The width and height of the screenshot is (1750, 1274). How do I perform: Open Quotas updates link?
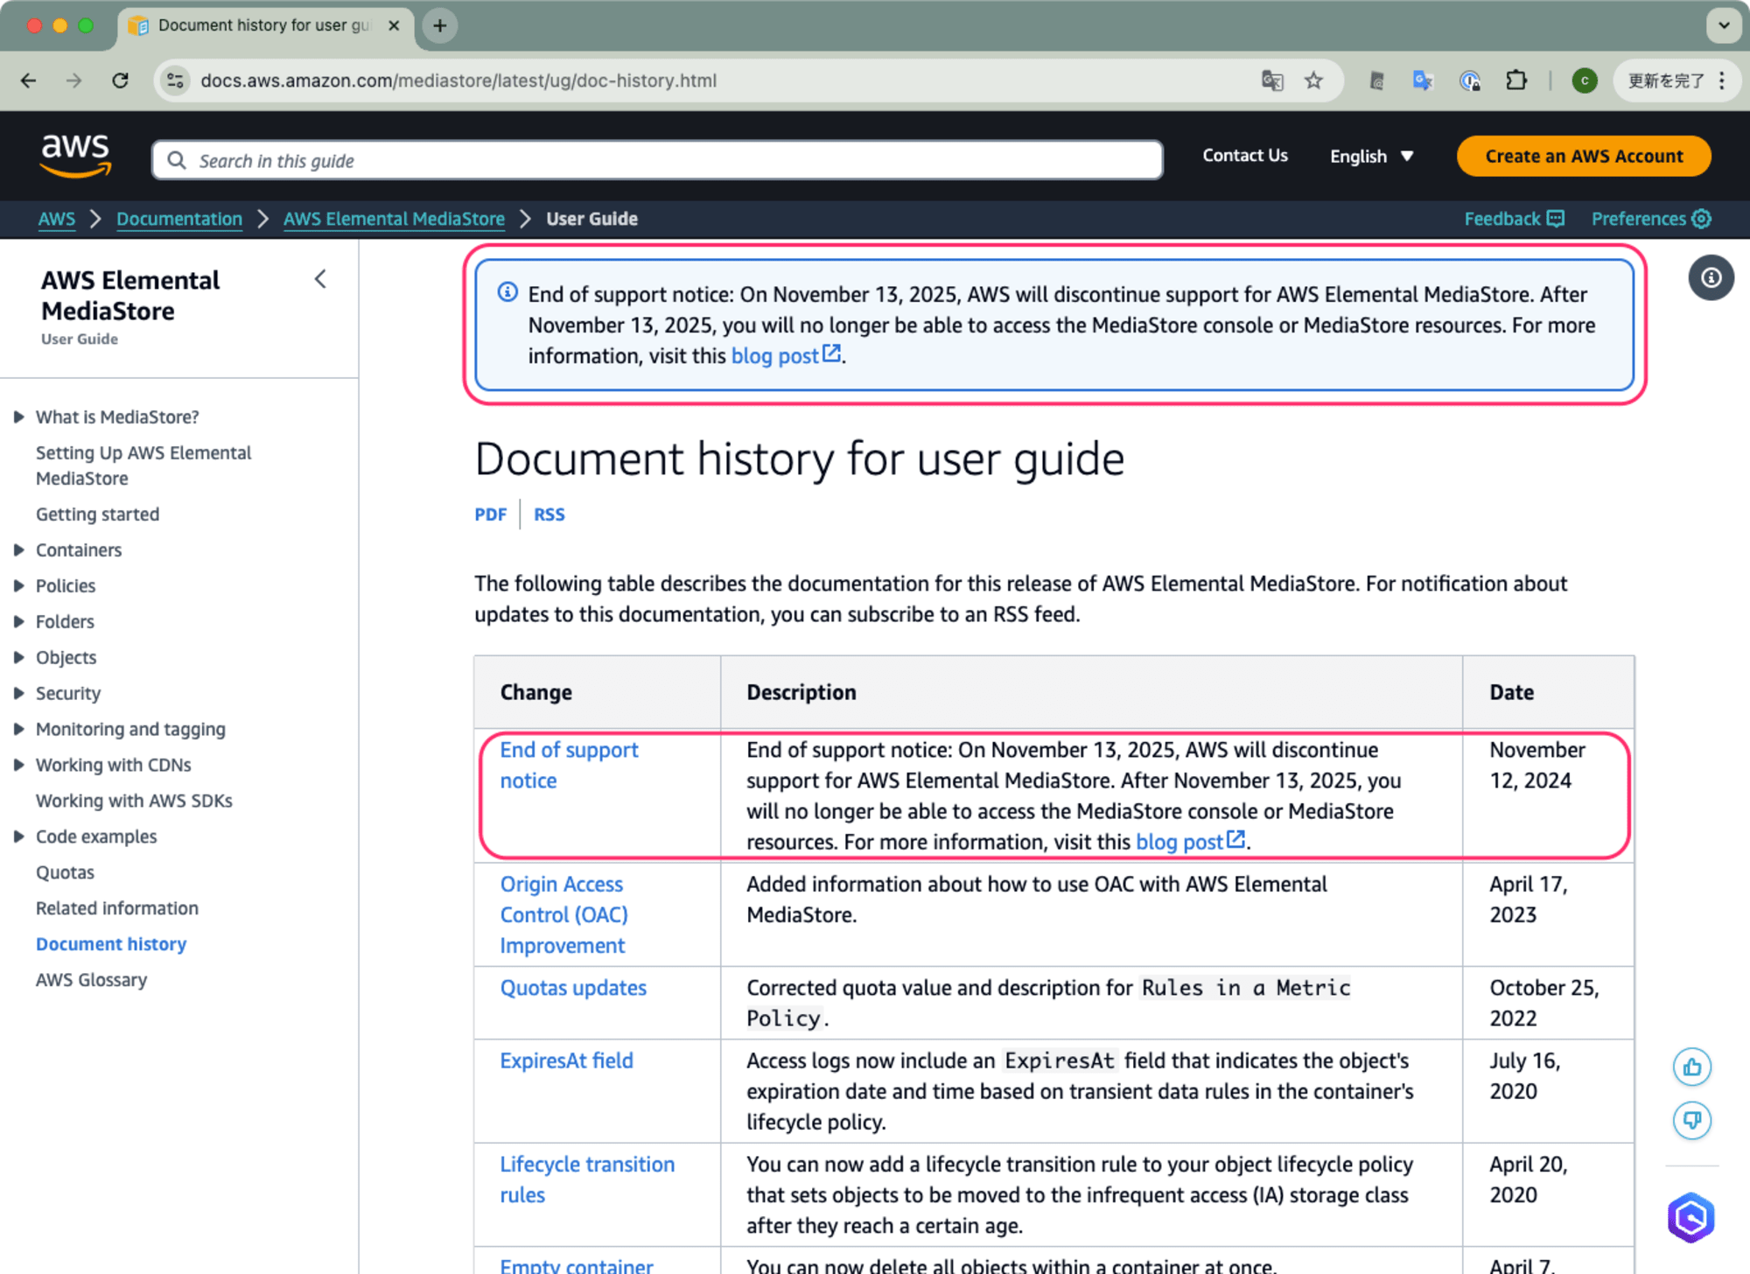[573, 988]
